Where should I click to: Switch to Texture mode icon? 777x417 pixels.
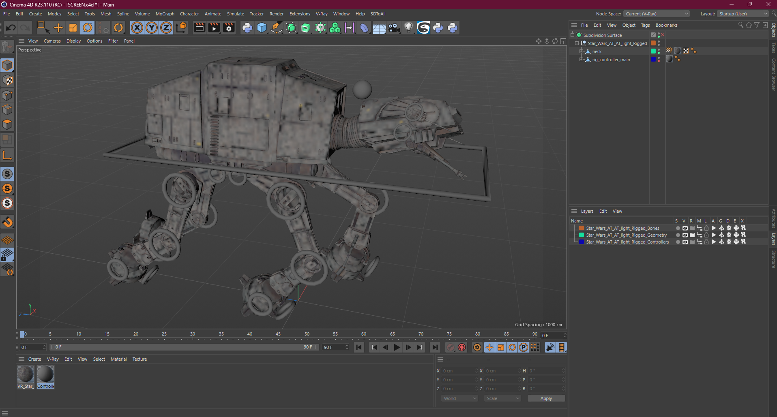pyautogui.click(x=7, y=80)
